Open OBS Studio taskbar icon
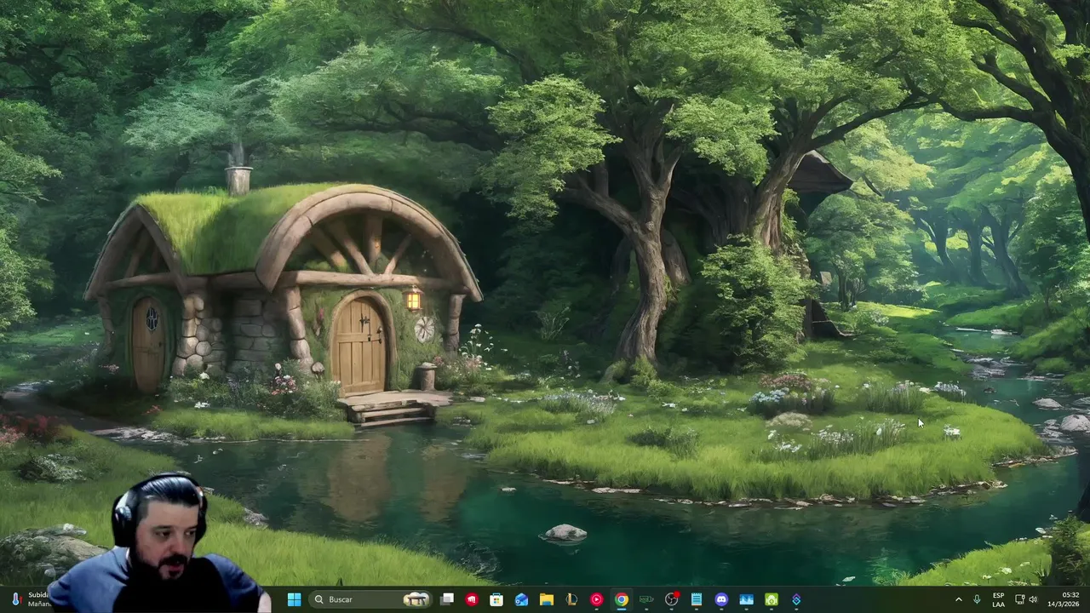The height and width of the screenshot is (613, 1090). tap(671, 599)
